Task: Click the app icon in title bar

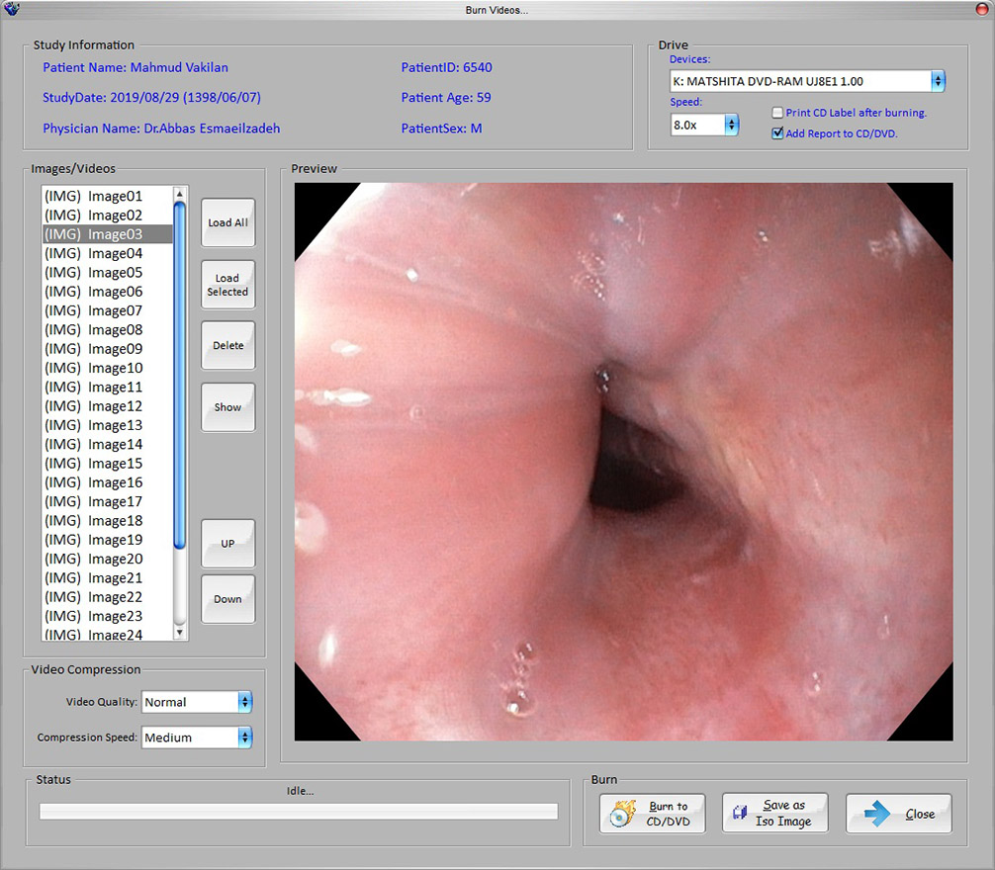Action: [x=12, y=9]
